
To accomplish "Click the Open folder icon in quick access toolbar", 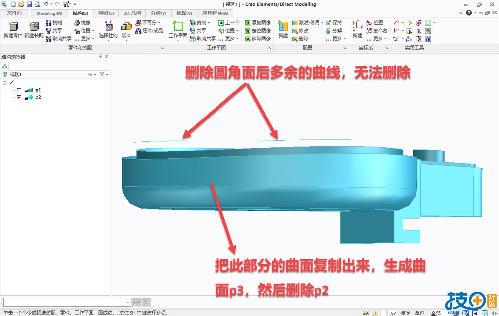I will tap(21, 4).
